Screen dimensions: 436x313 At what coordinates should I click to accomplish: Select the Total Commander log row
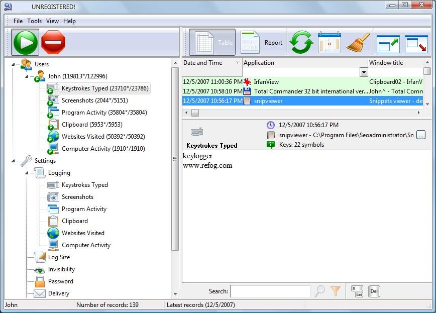point(302,91)
